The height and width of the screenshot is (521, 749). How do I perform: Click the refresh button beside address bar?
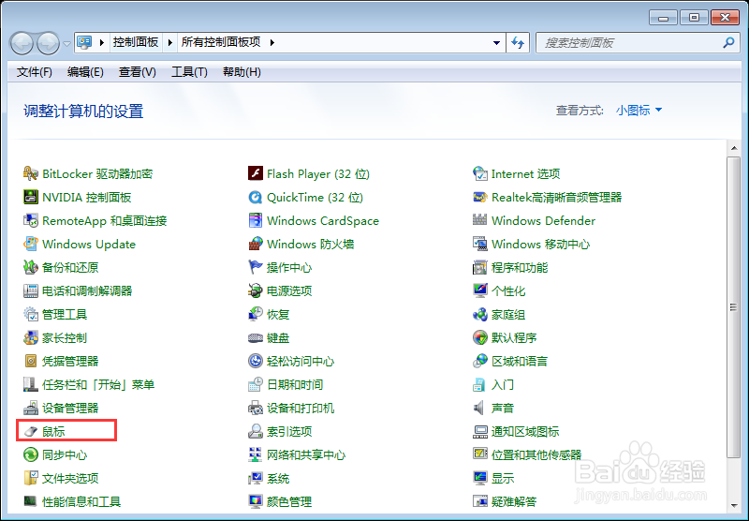(x=518, y=42)
